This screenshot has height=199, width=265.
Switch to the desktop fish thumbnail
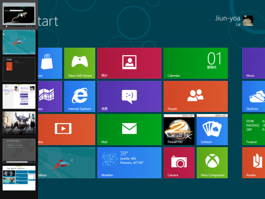pos(19,42)
